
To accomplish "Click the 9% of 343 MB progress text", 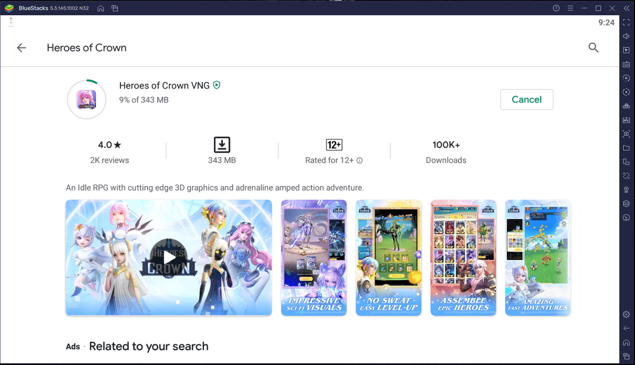I will (x=144, y=100).
